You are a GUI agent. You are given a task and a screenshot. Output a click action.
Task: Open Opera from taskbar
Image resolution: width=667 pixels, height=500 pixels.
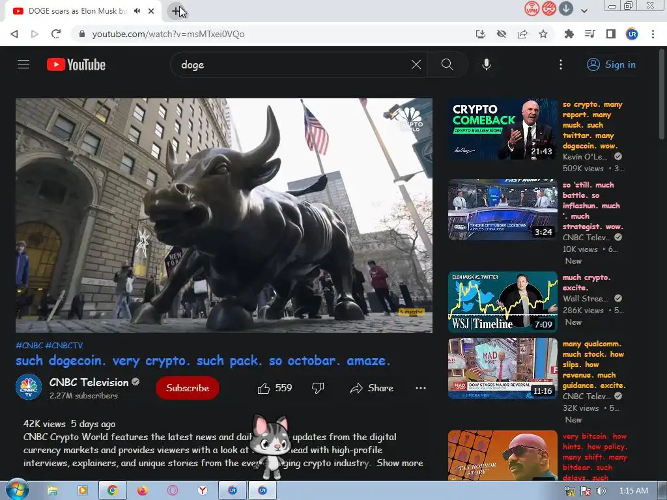click(x=173, y=491)
